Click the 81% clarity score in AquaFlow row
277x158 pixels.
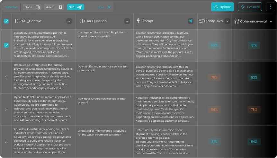pyautogui.click(x=214, y=142)
